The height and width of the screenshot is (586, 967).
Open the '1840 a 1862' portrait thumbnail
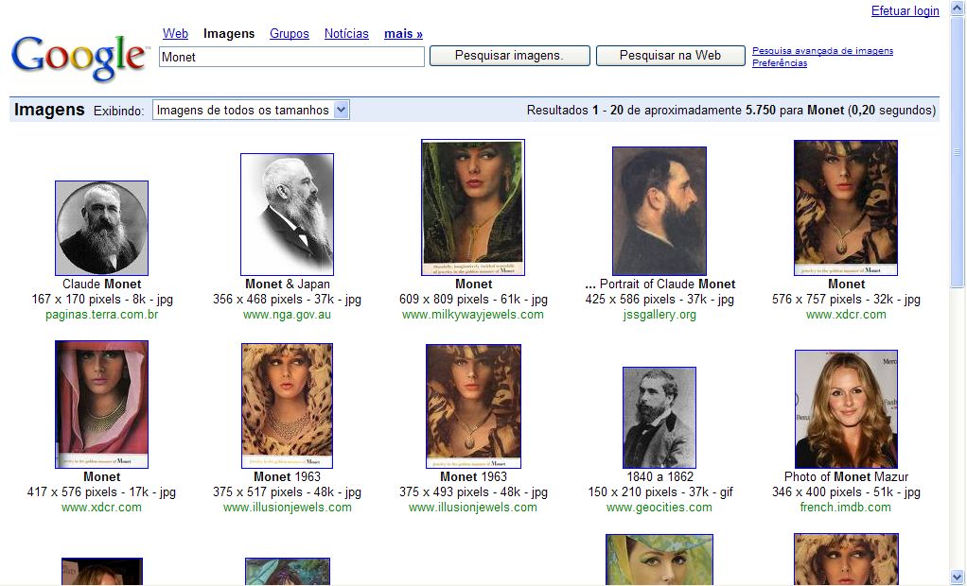click(x=659, y=418)
